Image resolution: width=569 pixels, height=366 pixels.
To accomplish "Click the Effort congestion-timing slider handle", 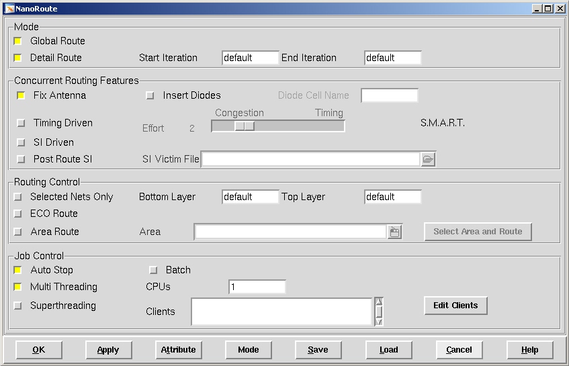I will [245, 126].
